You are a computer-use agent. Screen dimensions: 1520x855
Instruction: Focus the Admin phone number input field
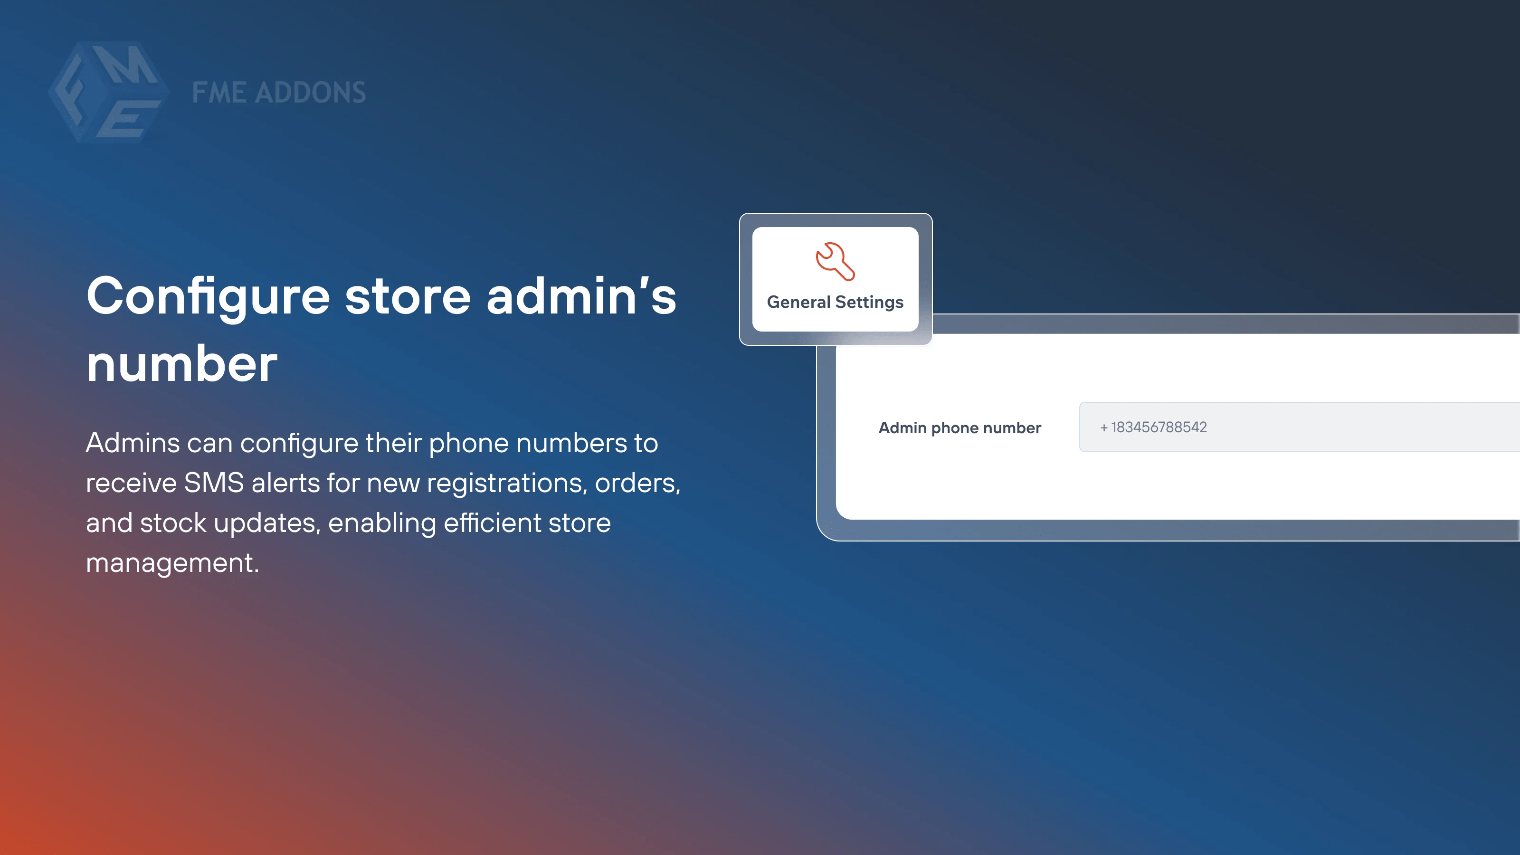(x=1357, y=427)
